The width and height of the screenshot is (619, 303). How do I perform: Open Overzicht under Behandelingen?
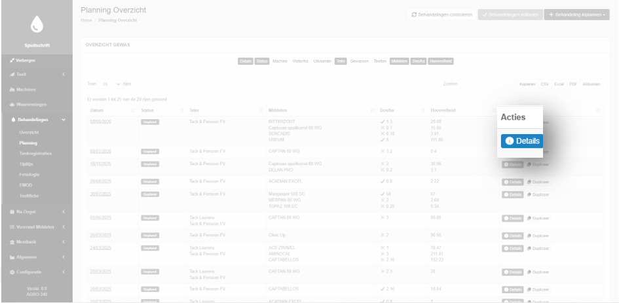[29, 133]
